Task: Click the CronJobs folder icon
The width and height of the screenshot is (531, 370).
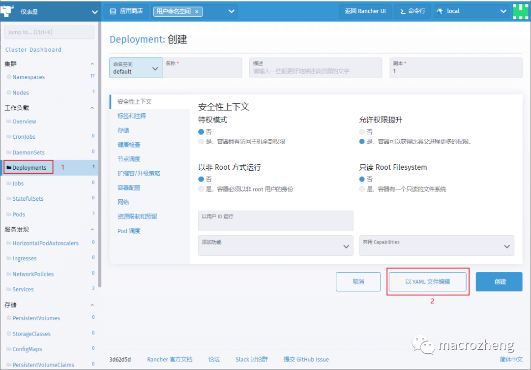Action: pos(9,137)
